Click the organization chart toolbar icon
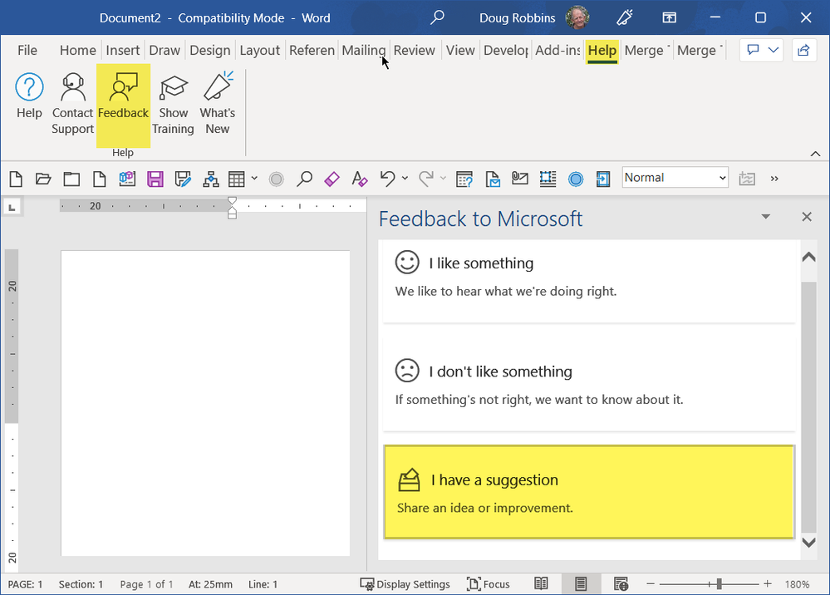Screen dimensions: 830x595 tap(211, 179)
